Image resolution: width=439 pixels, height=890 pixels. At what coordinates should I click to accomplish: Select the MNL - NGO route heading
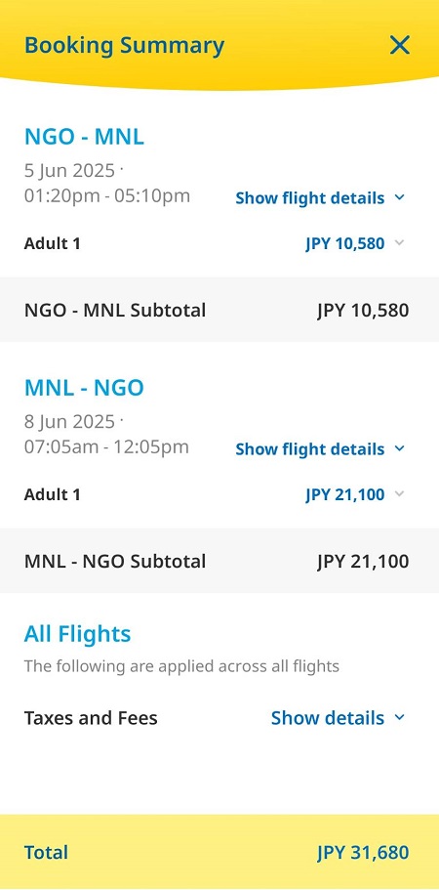point(84,388)
